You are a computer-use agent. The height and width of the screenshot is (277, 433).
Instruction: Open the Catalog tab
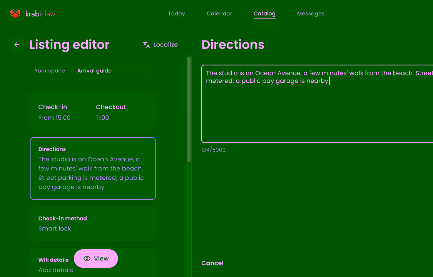[x=264, y=13]
